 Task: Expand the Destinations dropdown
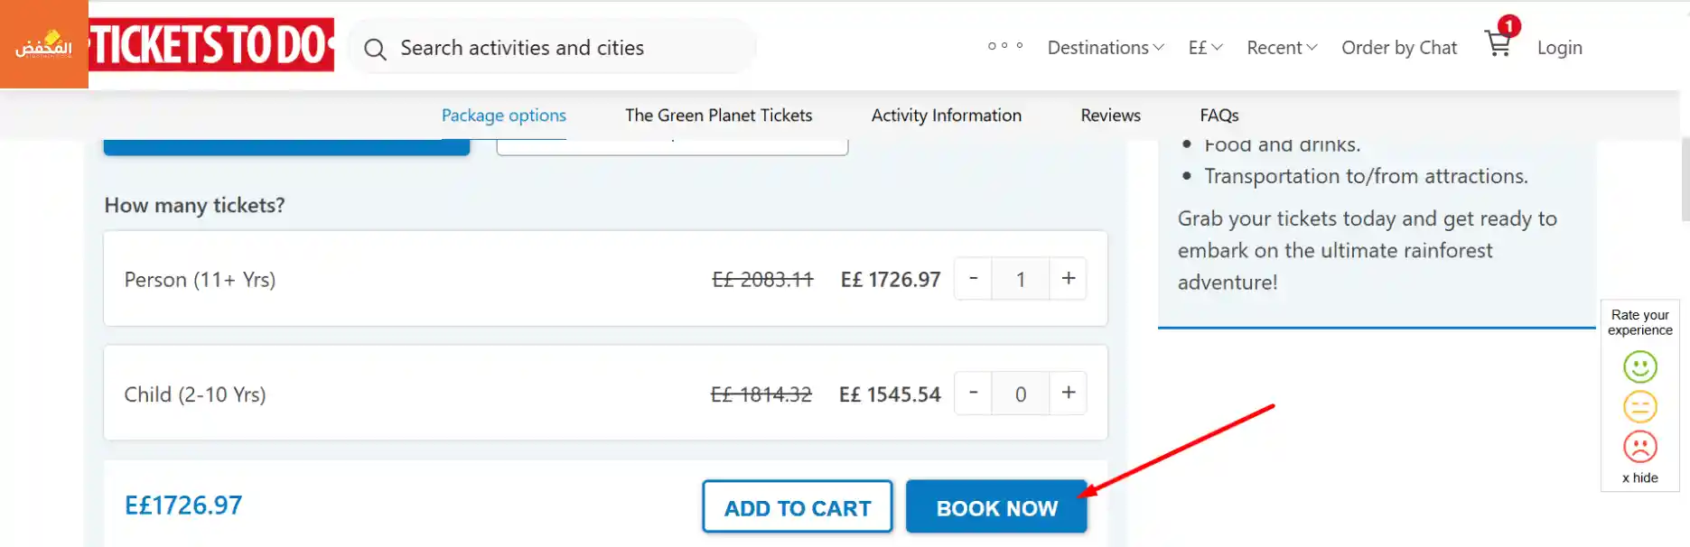[x=1106, y=48]
